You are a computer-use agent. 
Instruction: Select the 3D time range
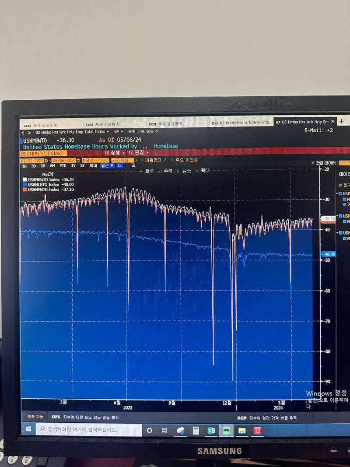(x=33, y=166)
